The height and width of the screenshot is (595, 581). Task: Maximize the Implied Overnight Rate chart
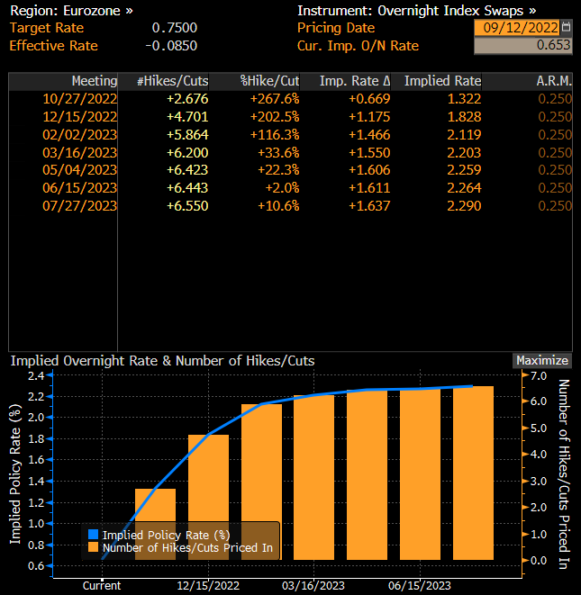coord(542,360)
